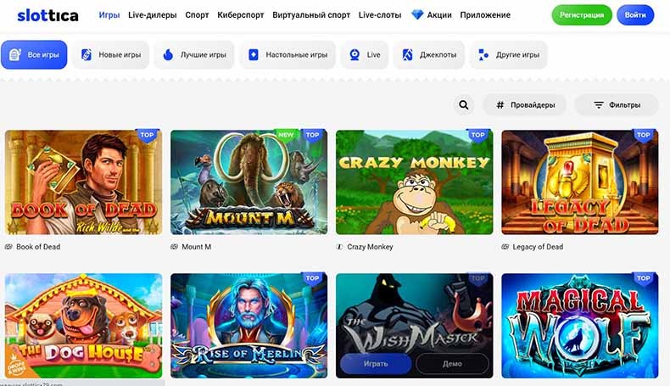
Task: Click the filter lines icon in Фильтры
Action: [x=599, y=104]
